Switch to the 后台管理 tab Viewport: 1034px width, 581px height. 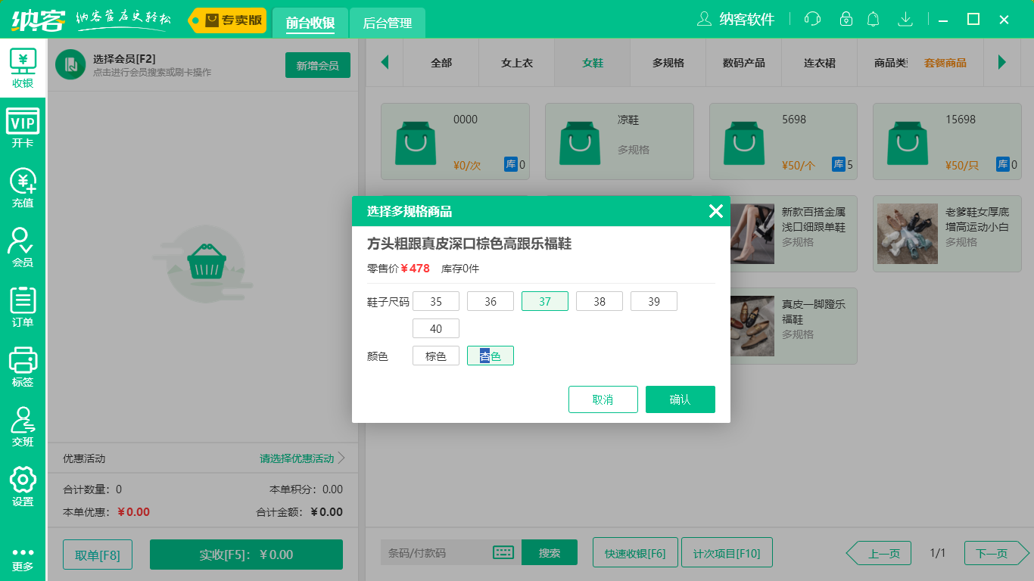coord(386,23)
